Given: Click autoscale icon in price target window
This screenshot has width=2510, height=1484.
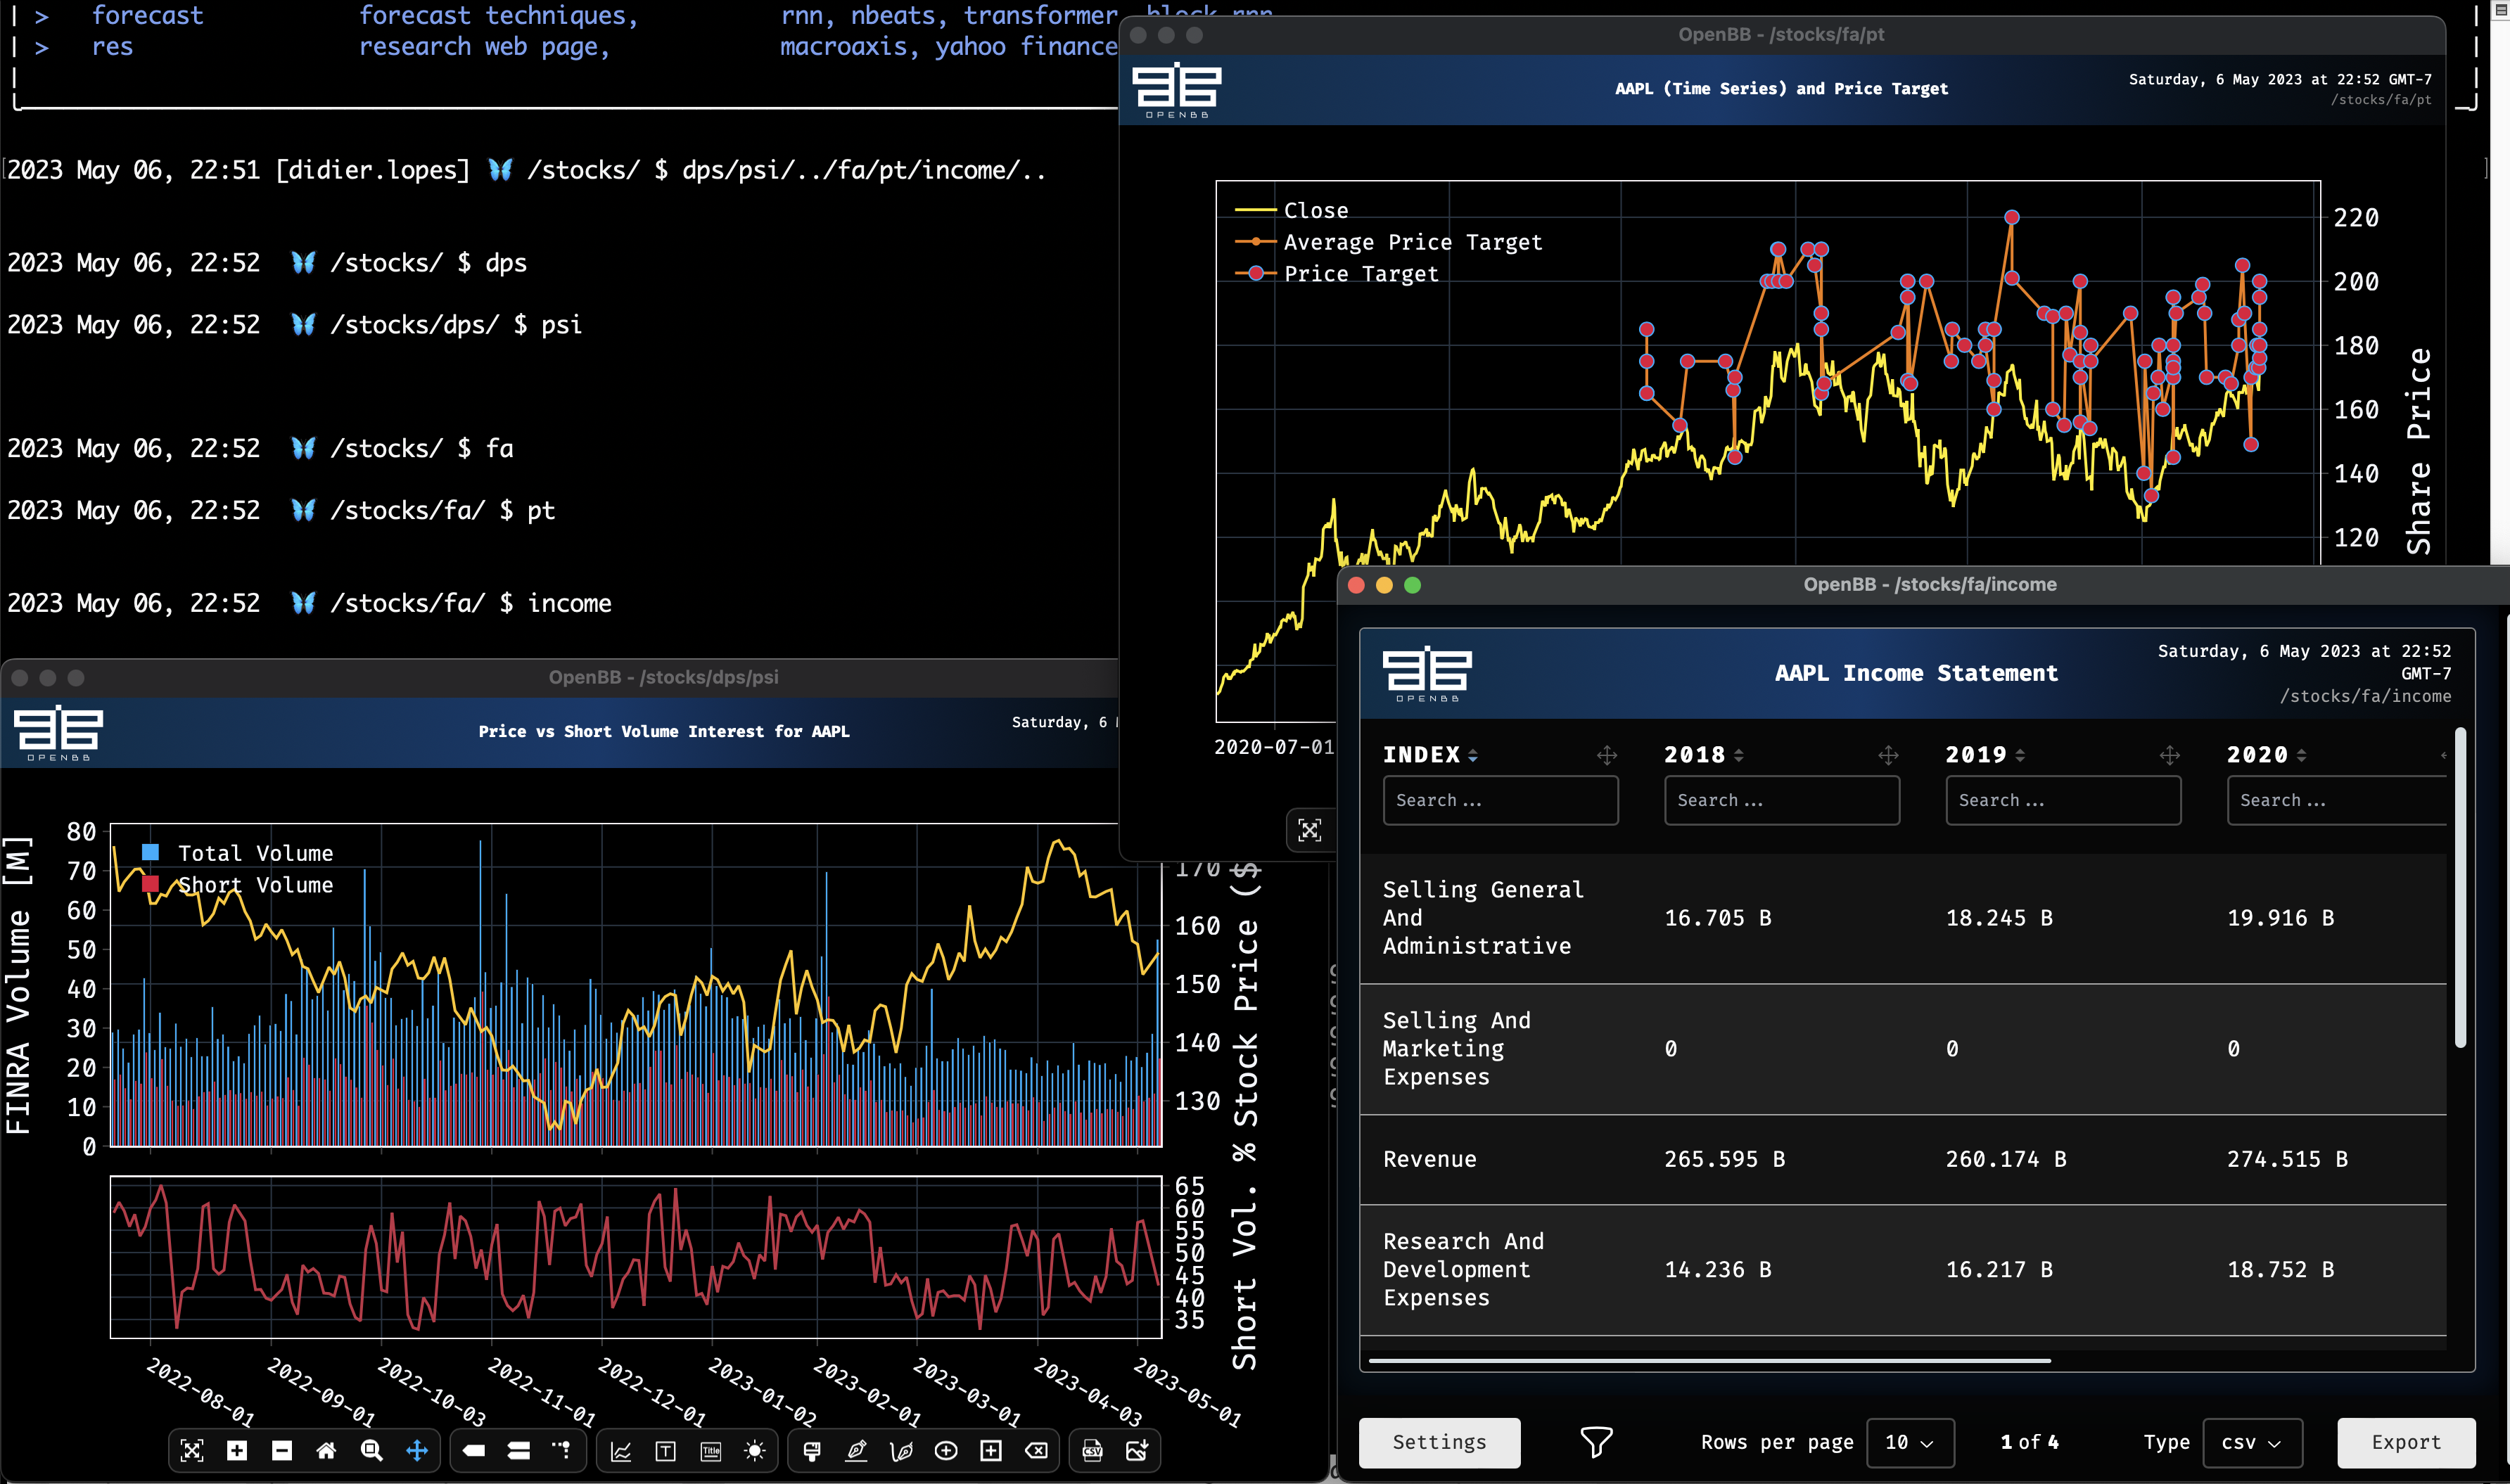Looking at the screenshot, I should (x=1309, y=830).
